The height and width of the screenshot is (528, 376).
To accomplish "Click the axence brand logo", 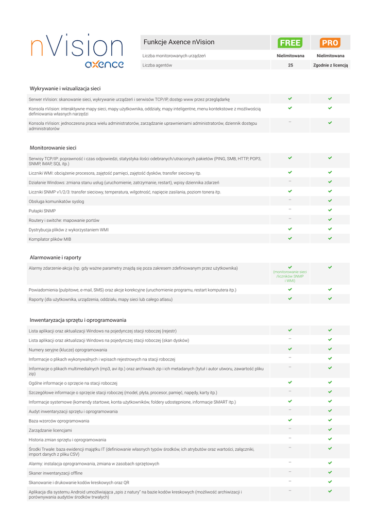I will click(105, 64).
